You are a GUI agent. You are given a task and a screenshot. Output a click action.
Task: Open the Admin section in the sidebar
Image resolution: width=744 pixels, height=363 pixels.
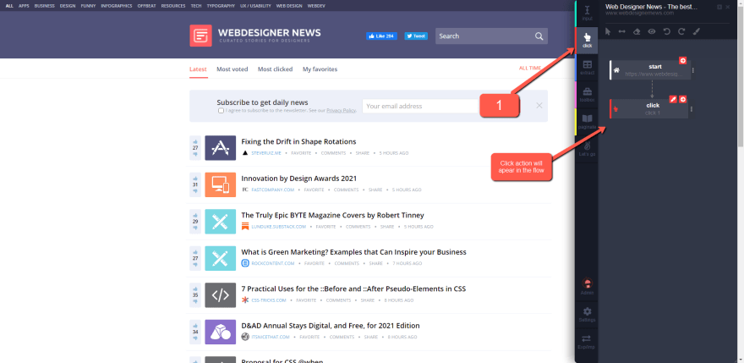click(x=588, y=287)
